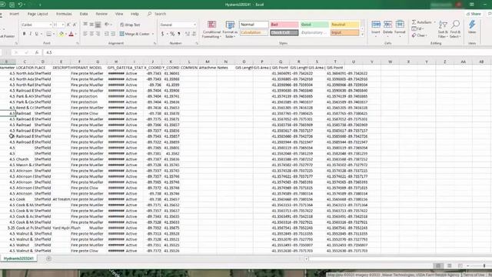Open the Insert ribbon tab

point(14,14)
